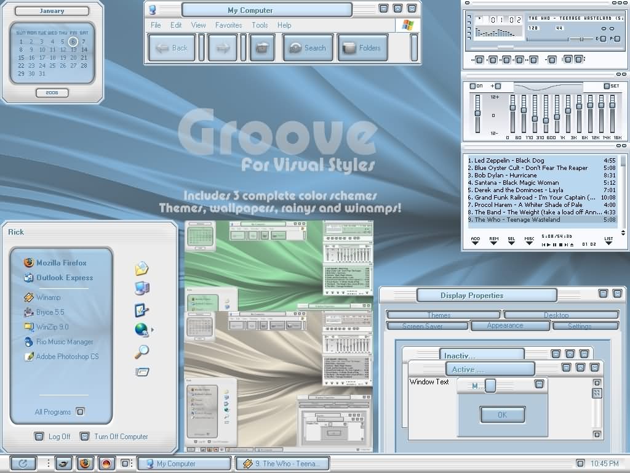The height and width of the screenshot is (473, 630).
Task: Click the Start button on taskbar
Action: (23, 464)
